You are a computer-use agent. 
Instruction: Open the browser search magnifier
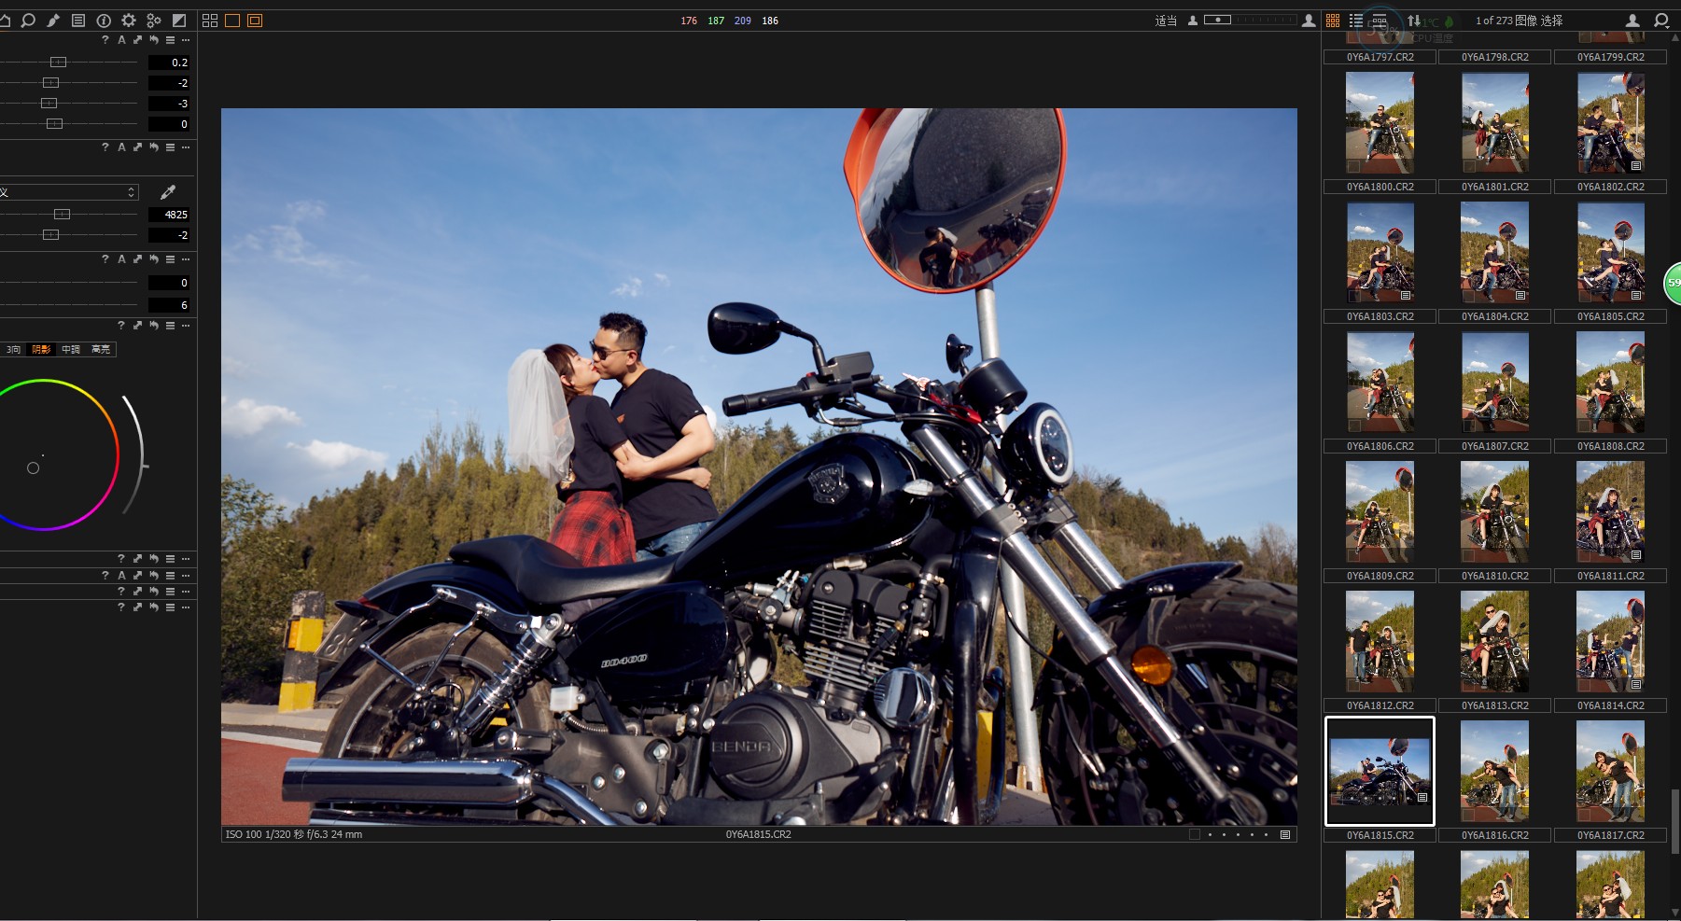(1661, 20)
